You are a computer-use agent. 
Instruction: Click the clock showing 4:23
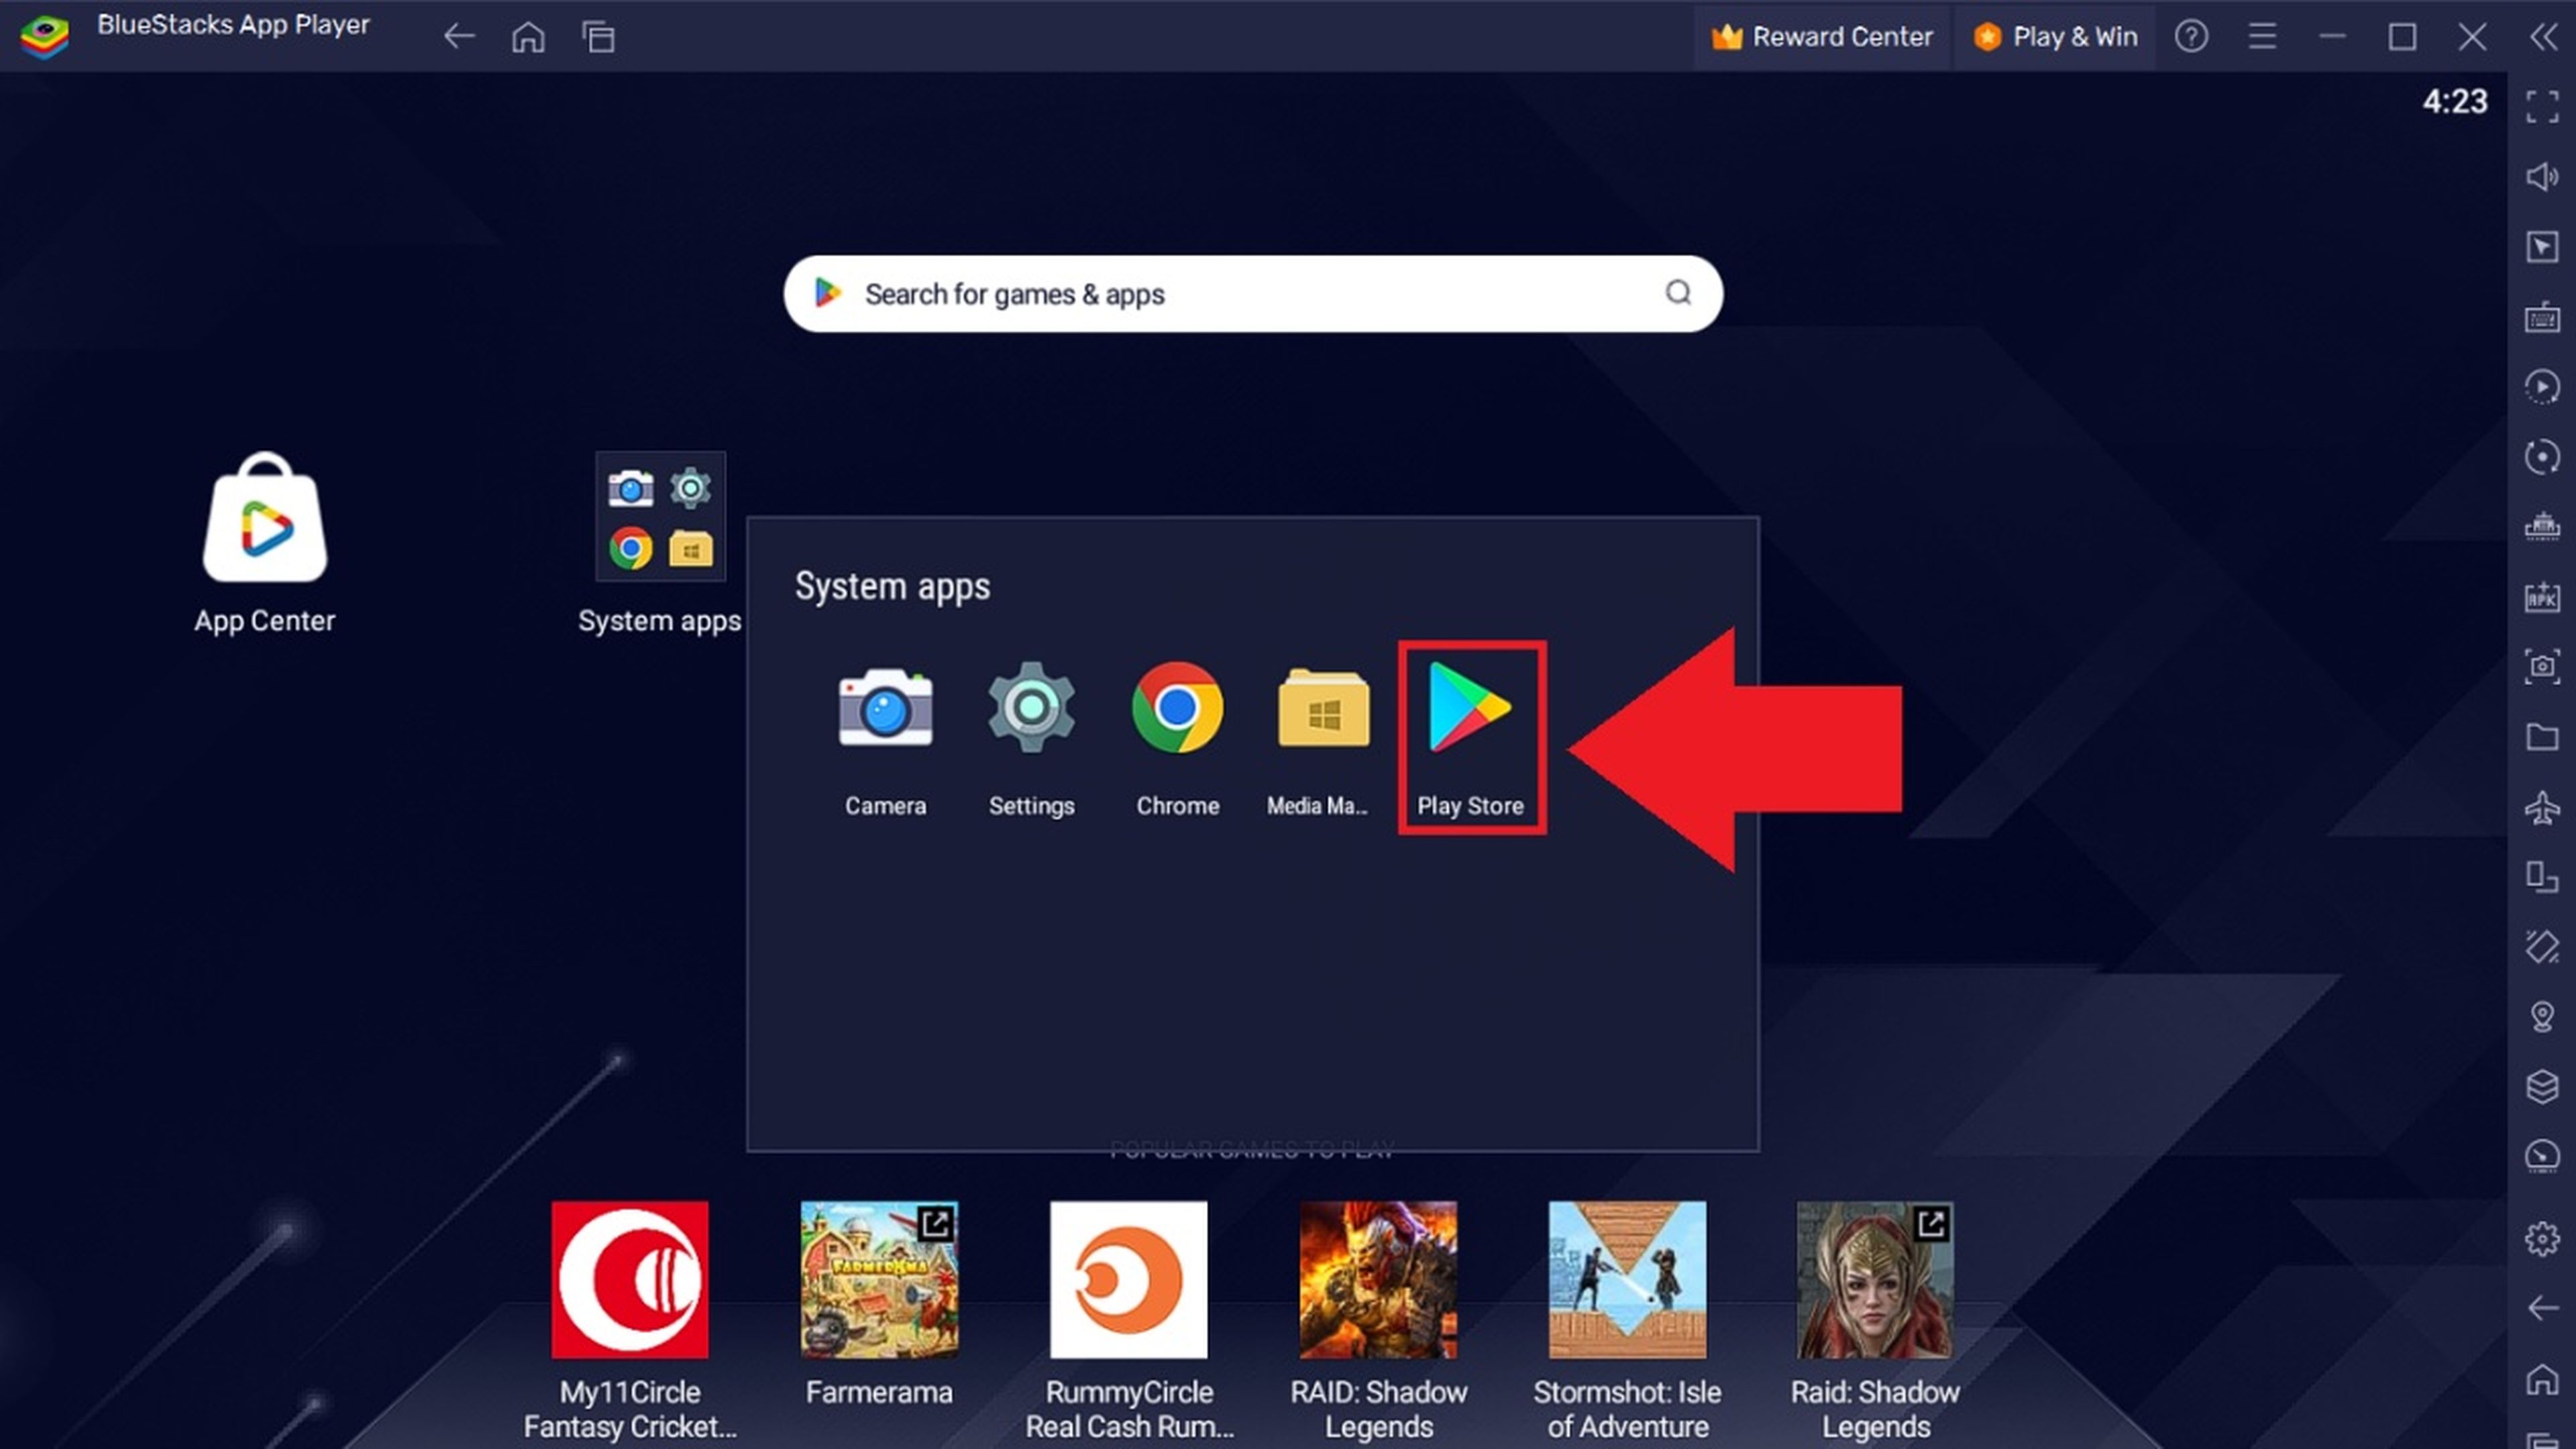[2454, 101]
